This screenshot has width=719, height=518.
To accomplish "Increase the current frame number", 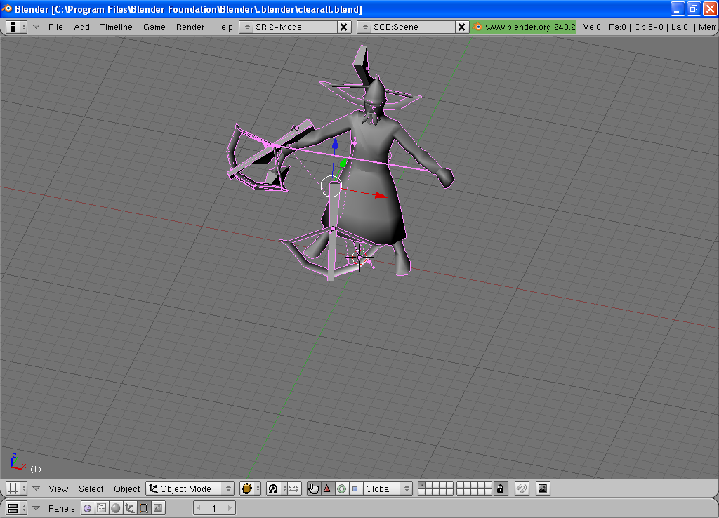I will pos(230,508).
